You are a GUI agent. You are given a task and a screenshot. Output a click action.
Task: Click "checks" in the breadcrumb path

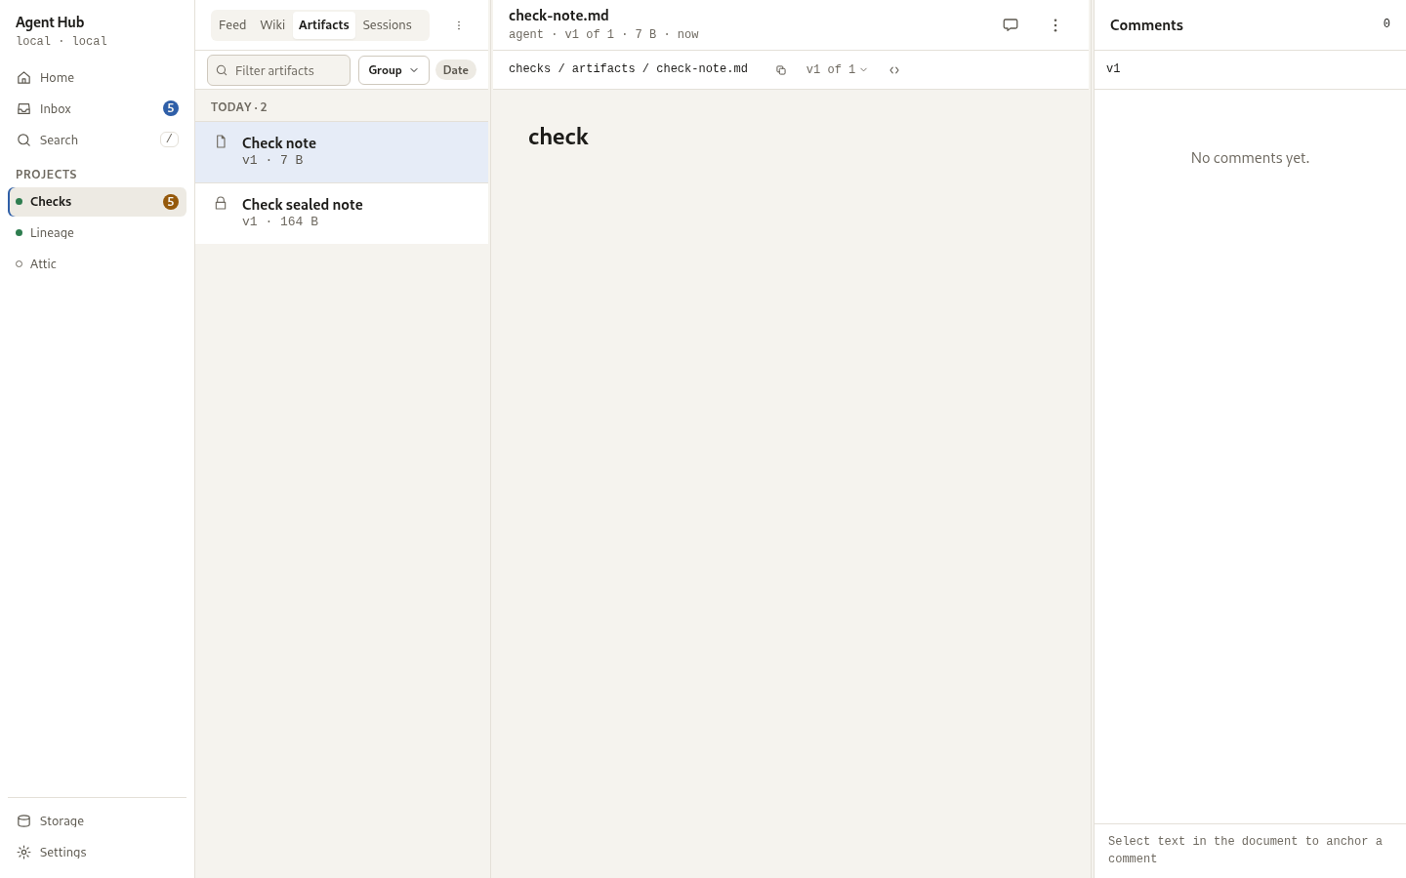(x=530, y=69)
